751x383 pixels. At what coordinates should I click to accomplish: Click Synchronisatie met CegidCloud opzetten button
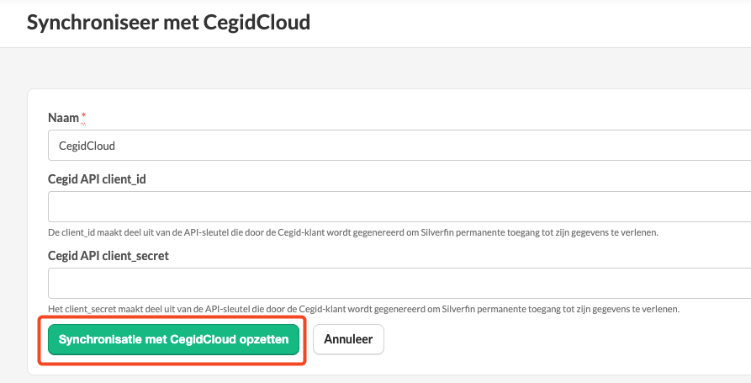tap(173, 339)
